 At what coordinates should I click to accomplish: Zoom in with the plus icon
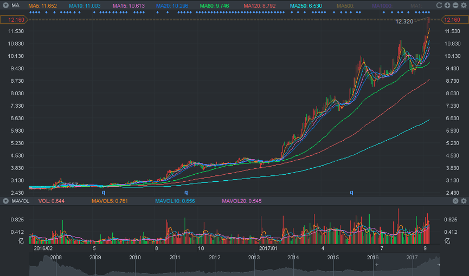click(447, 5)
